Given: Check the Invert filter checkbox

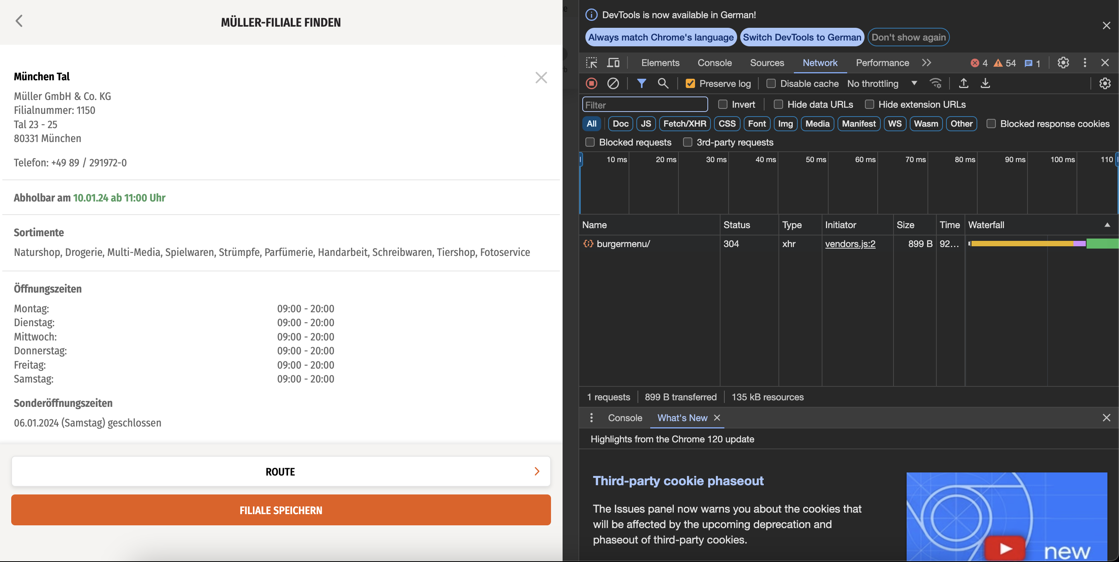Looking at the screenshot, I should (722, 104).
